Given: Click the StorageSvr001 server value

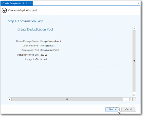Looking at the screenshot, I should [47, 46].
